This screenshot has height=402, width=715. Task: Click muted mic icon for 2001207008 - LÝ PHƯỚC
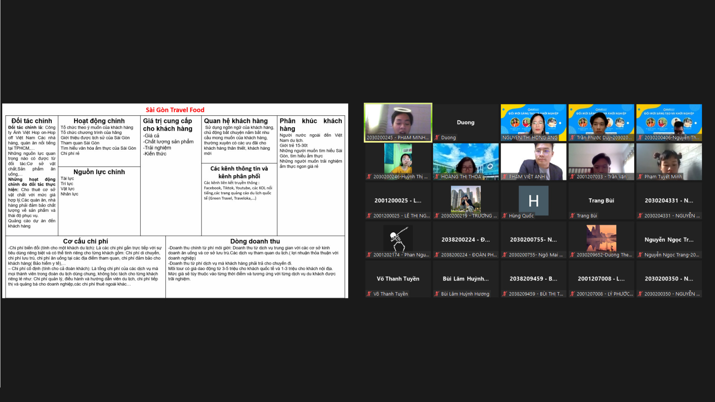pyautogui.click(x=572, y=294)
